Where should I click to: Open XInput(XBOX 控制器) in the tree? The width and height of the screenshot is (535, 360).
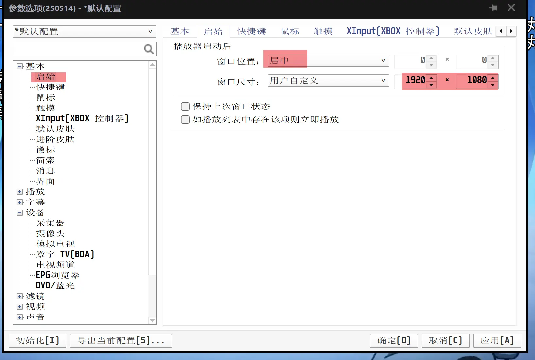(82, 118)
